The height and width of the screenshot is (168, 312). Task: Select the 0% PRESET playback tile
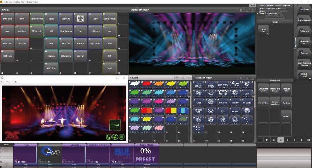[x=147, y=155]
